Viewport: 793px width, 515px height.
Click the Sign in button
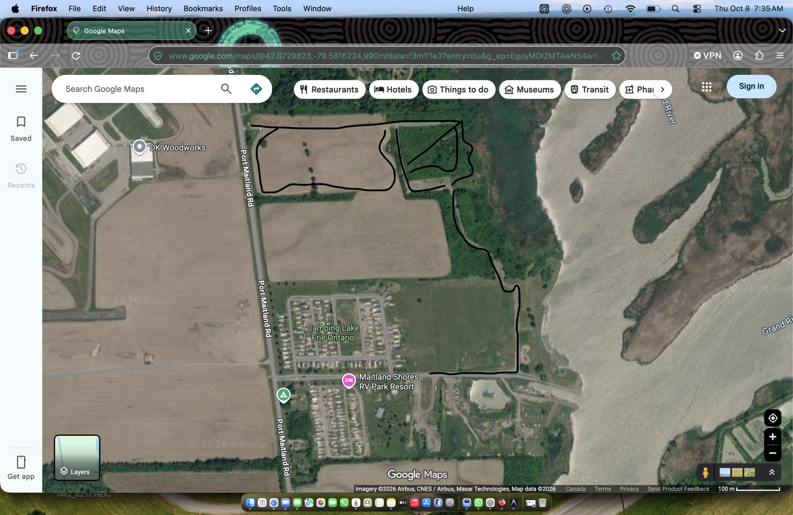(751, 86)
